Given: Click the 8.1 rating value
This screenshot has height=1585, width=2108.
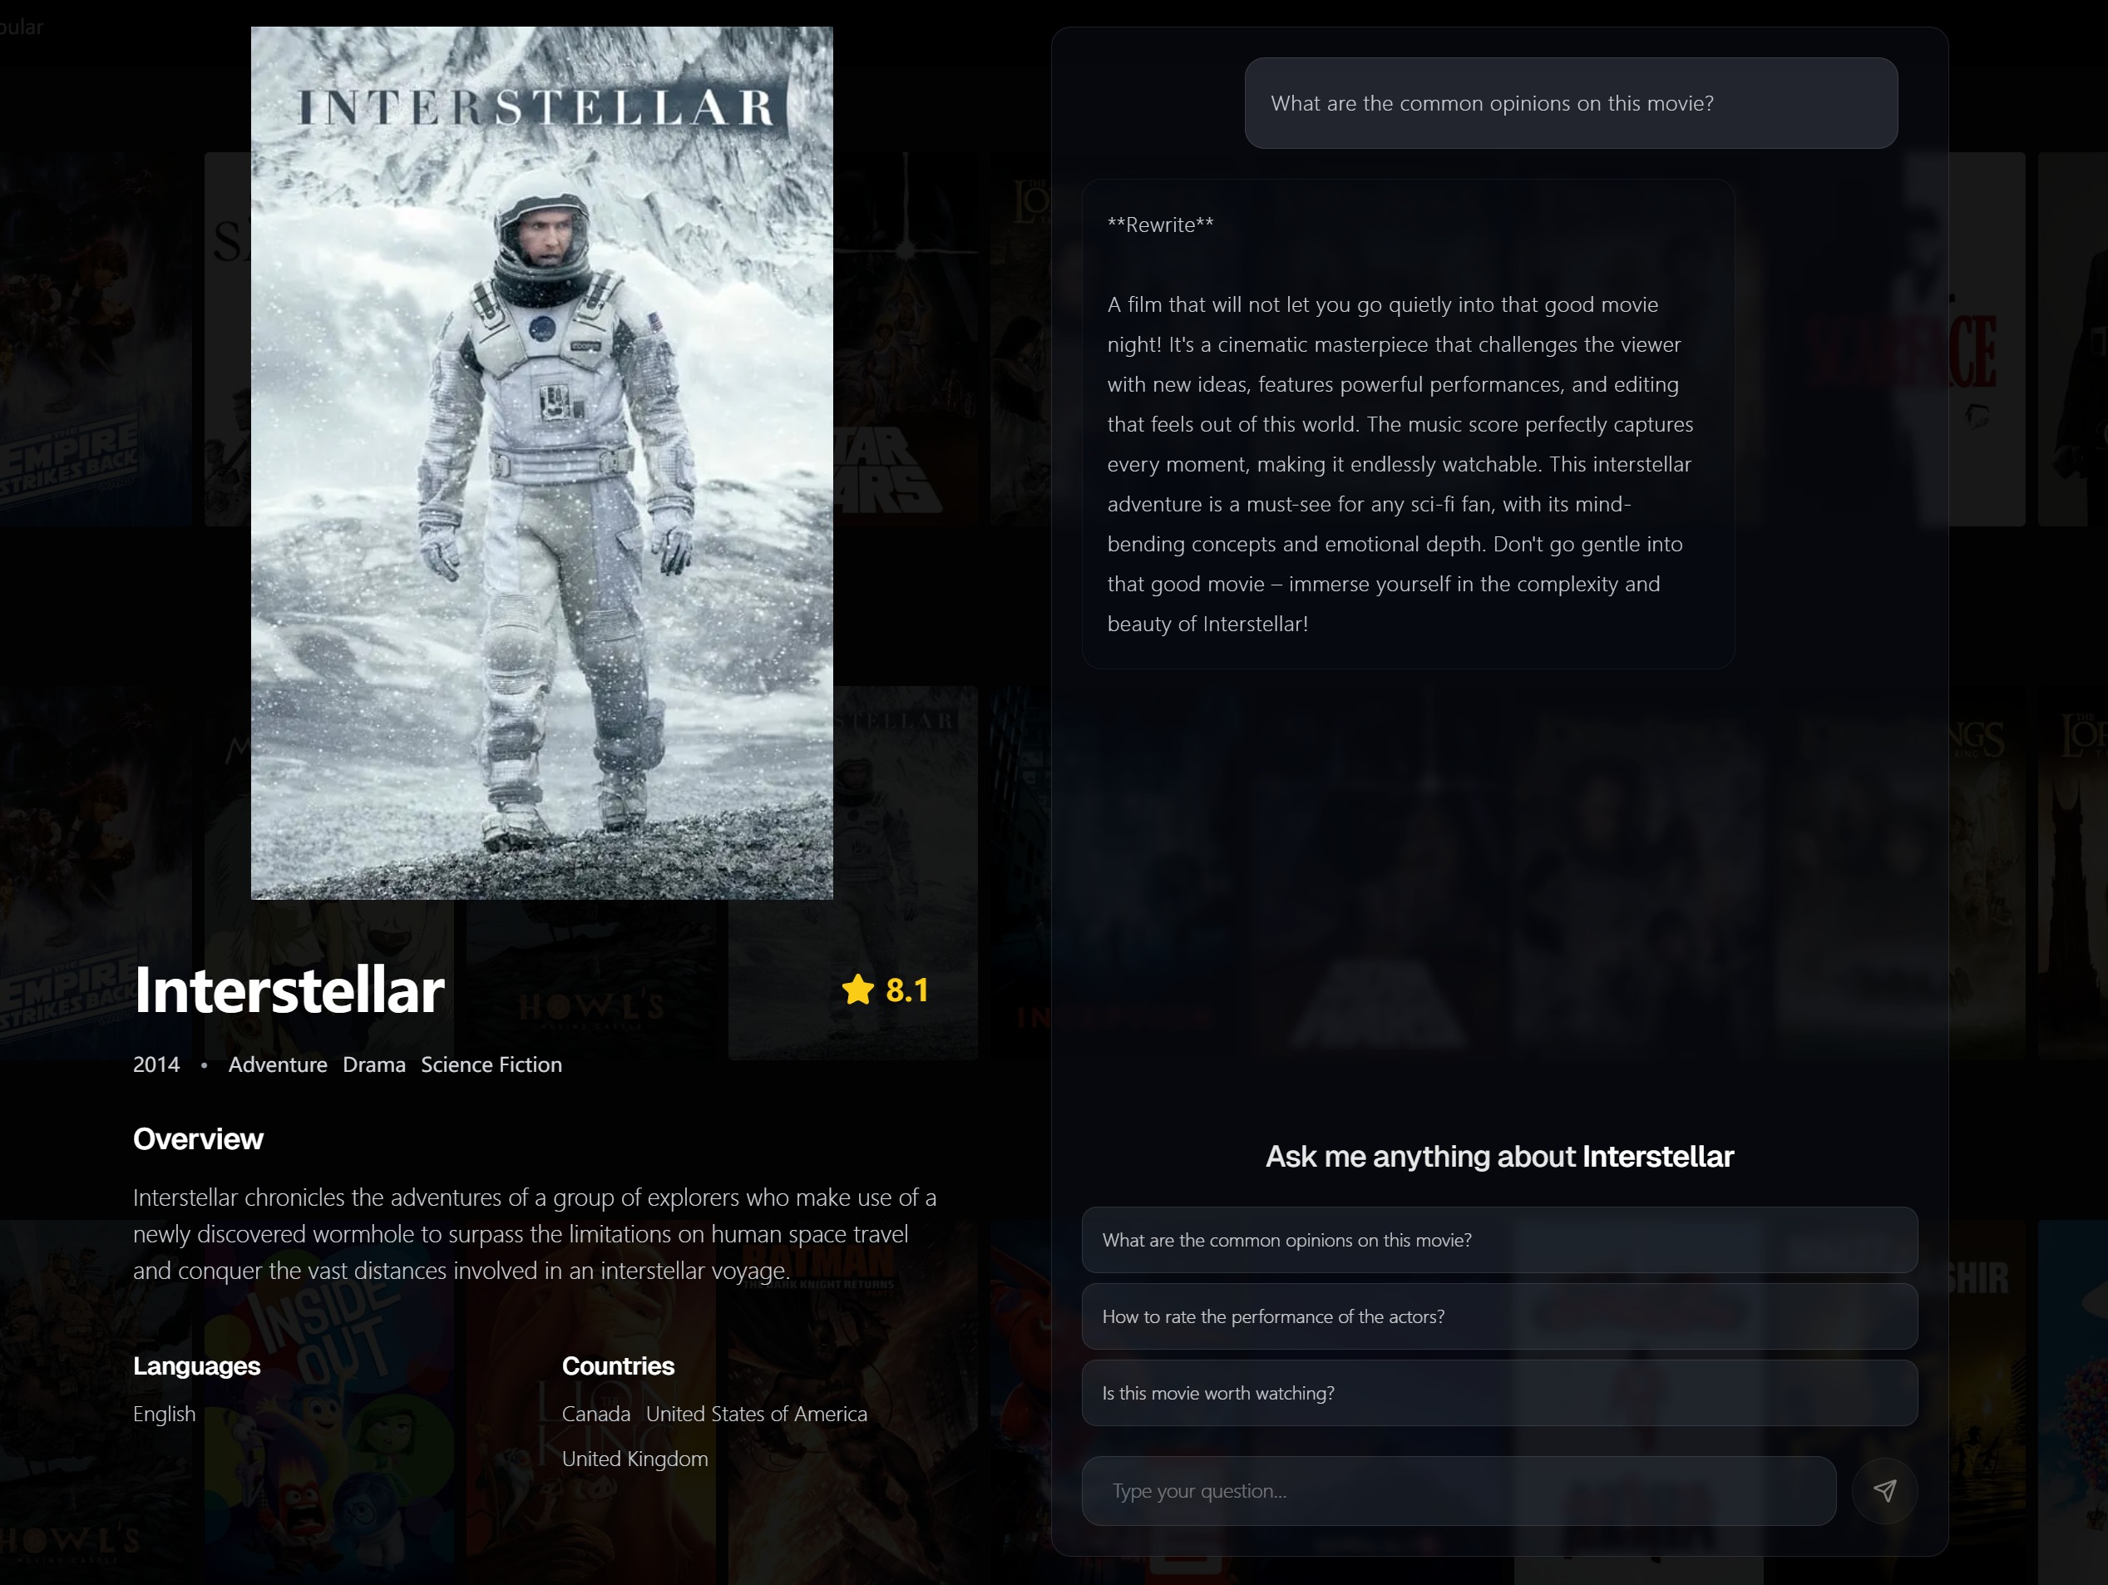Looking at the screenshot, I should coord(907,990).
